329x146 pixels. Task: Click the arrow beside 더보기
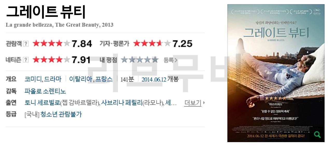[204, 103]
